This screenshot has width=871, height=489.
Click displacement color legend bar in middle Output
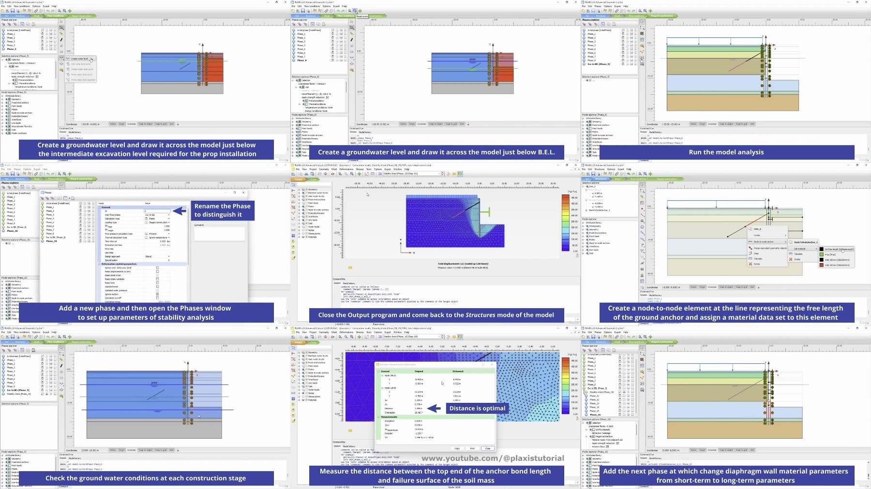point(566,222)
